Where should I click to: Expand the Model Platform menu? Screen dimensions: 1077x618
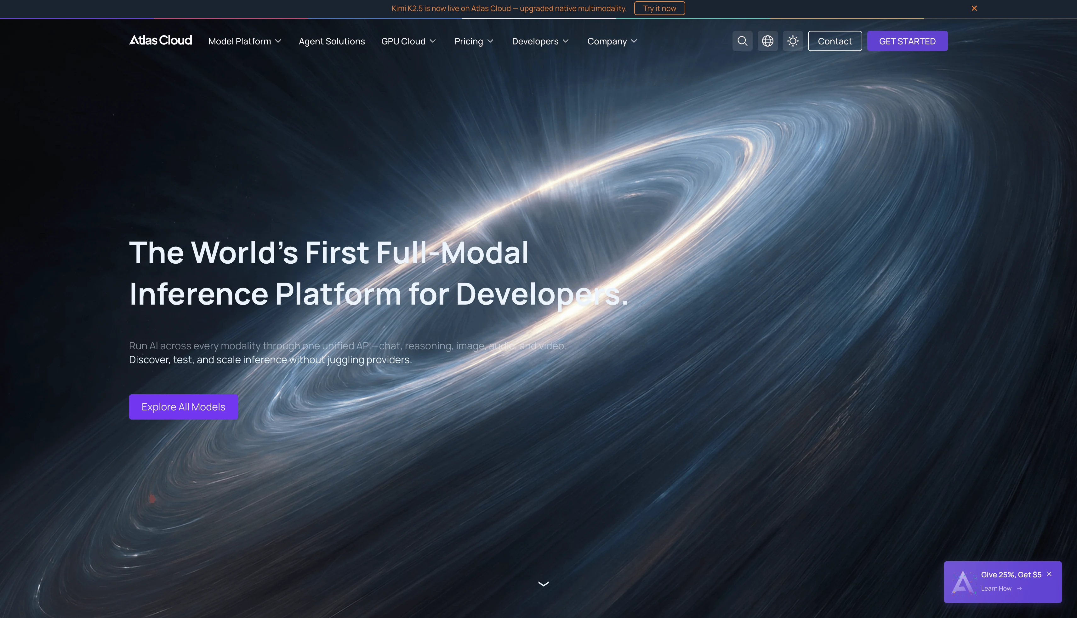point(245,41)
